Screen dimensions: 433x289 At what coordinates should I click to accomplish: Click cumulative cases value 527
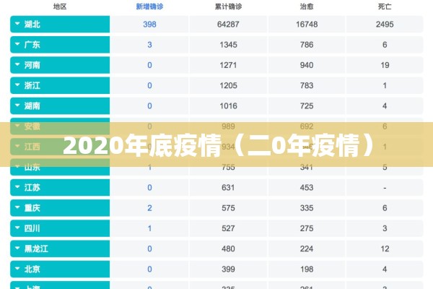coord(228,228)
